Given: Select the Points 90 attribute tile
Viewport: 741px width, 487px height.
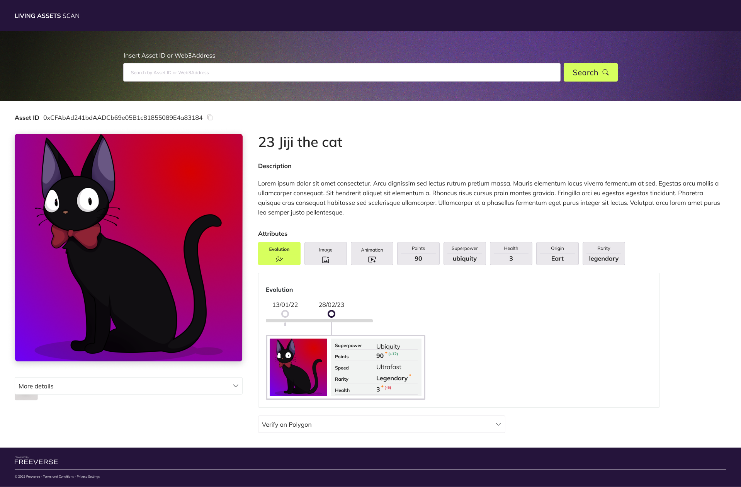Looking at the screenshot, I should [x=418, y=254].
